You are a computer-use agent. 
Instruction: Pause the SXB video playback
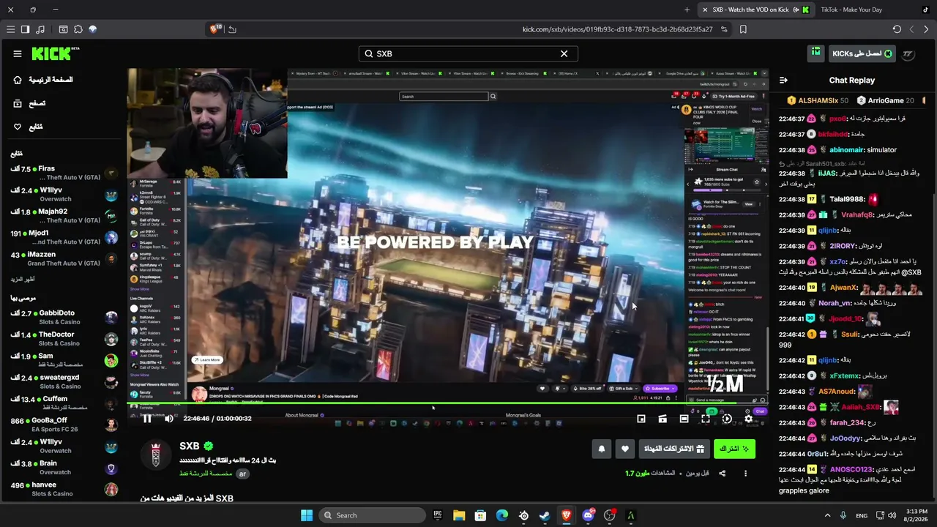point(147,419)
